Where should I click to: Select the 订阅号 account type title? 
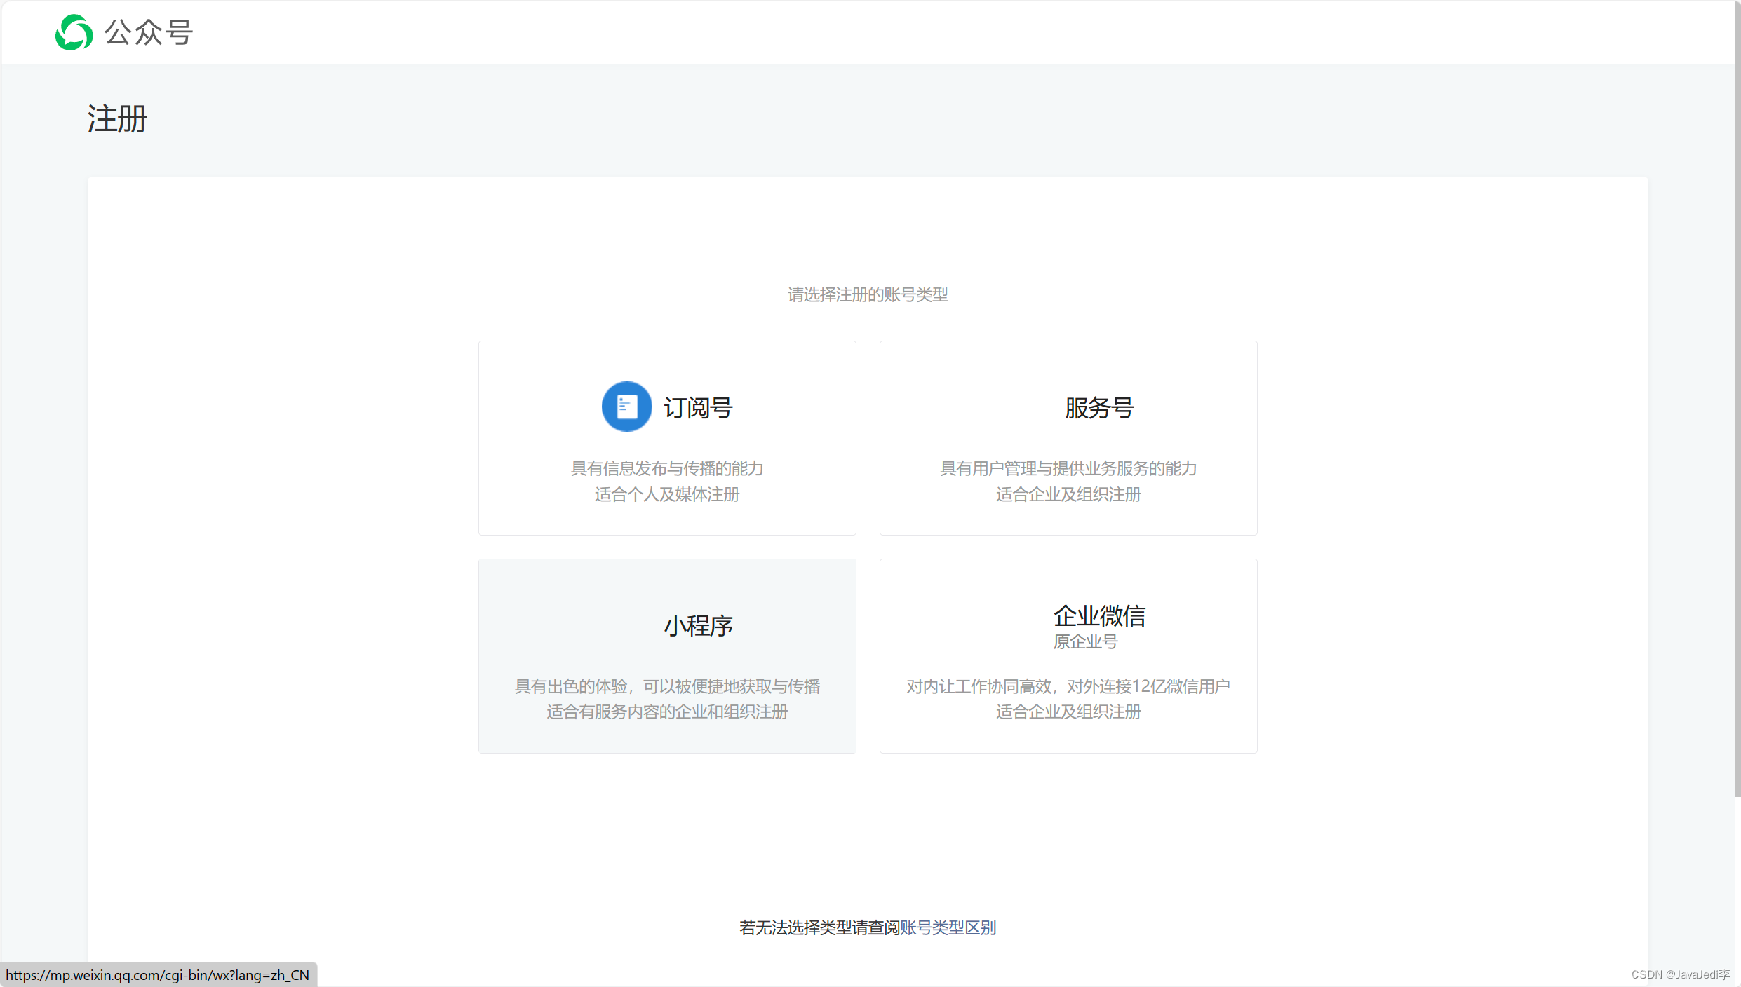[698, 408]
